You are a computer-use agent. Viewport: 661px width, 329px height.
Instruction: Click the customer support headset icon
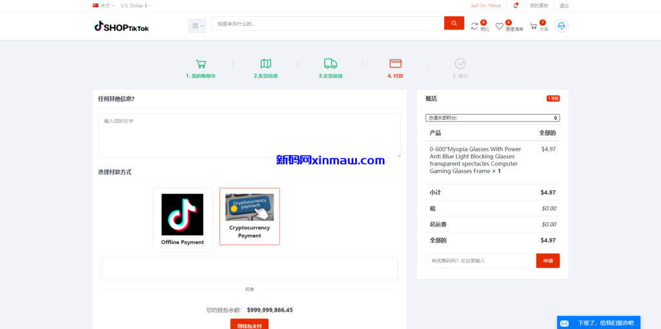561,26
